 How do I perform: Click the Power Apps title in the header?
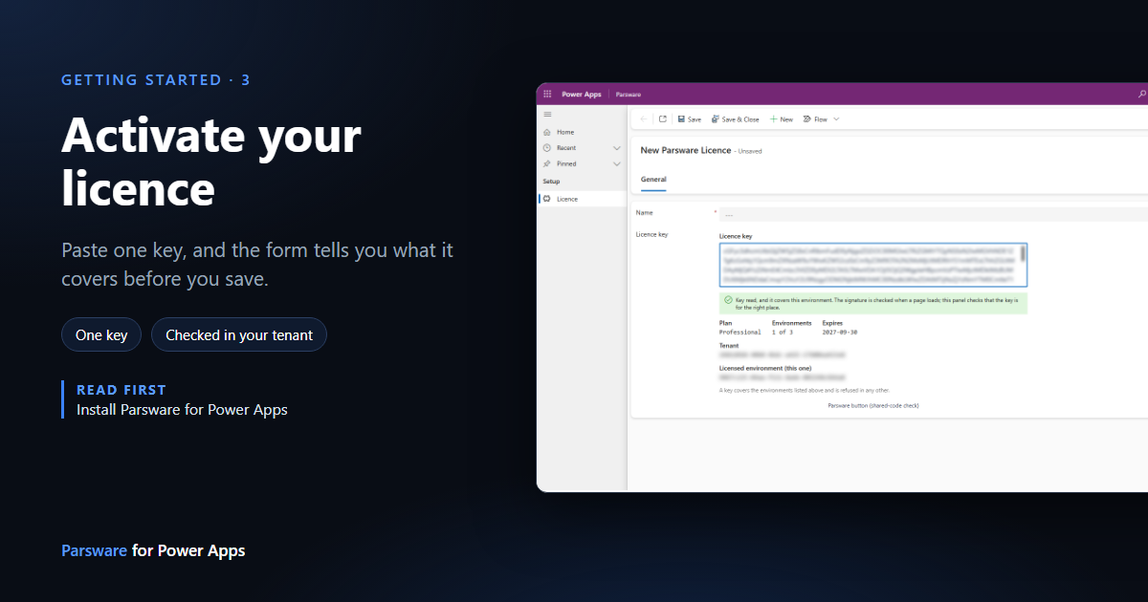[x=582, y=95]
